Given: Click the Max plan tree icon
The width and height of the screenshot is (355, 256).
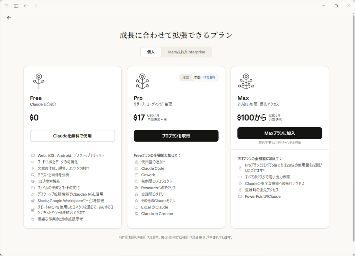Looking at the screenshot, I should click(246, 81).
